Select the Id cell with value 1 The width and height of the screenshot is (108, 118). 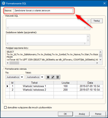12,86
